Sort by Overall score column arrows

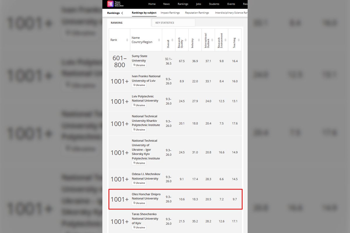point(172,40)
